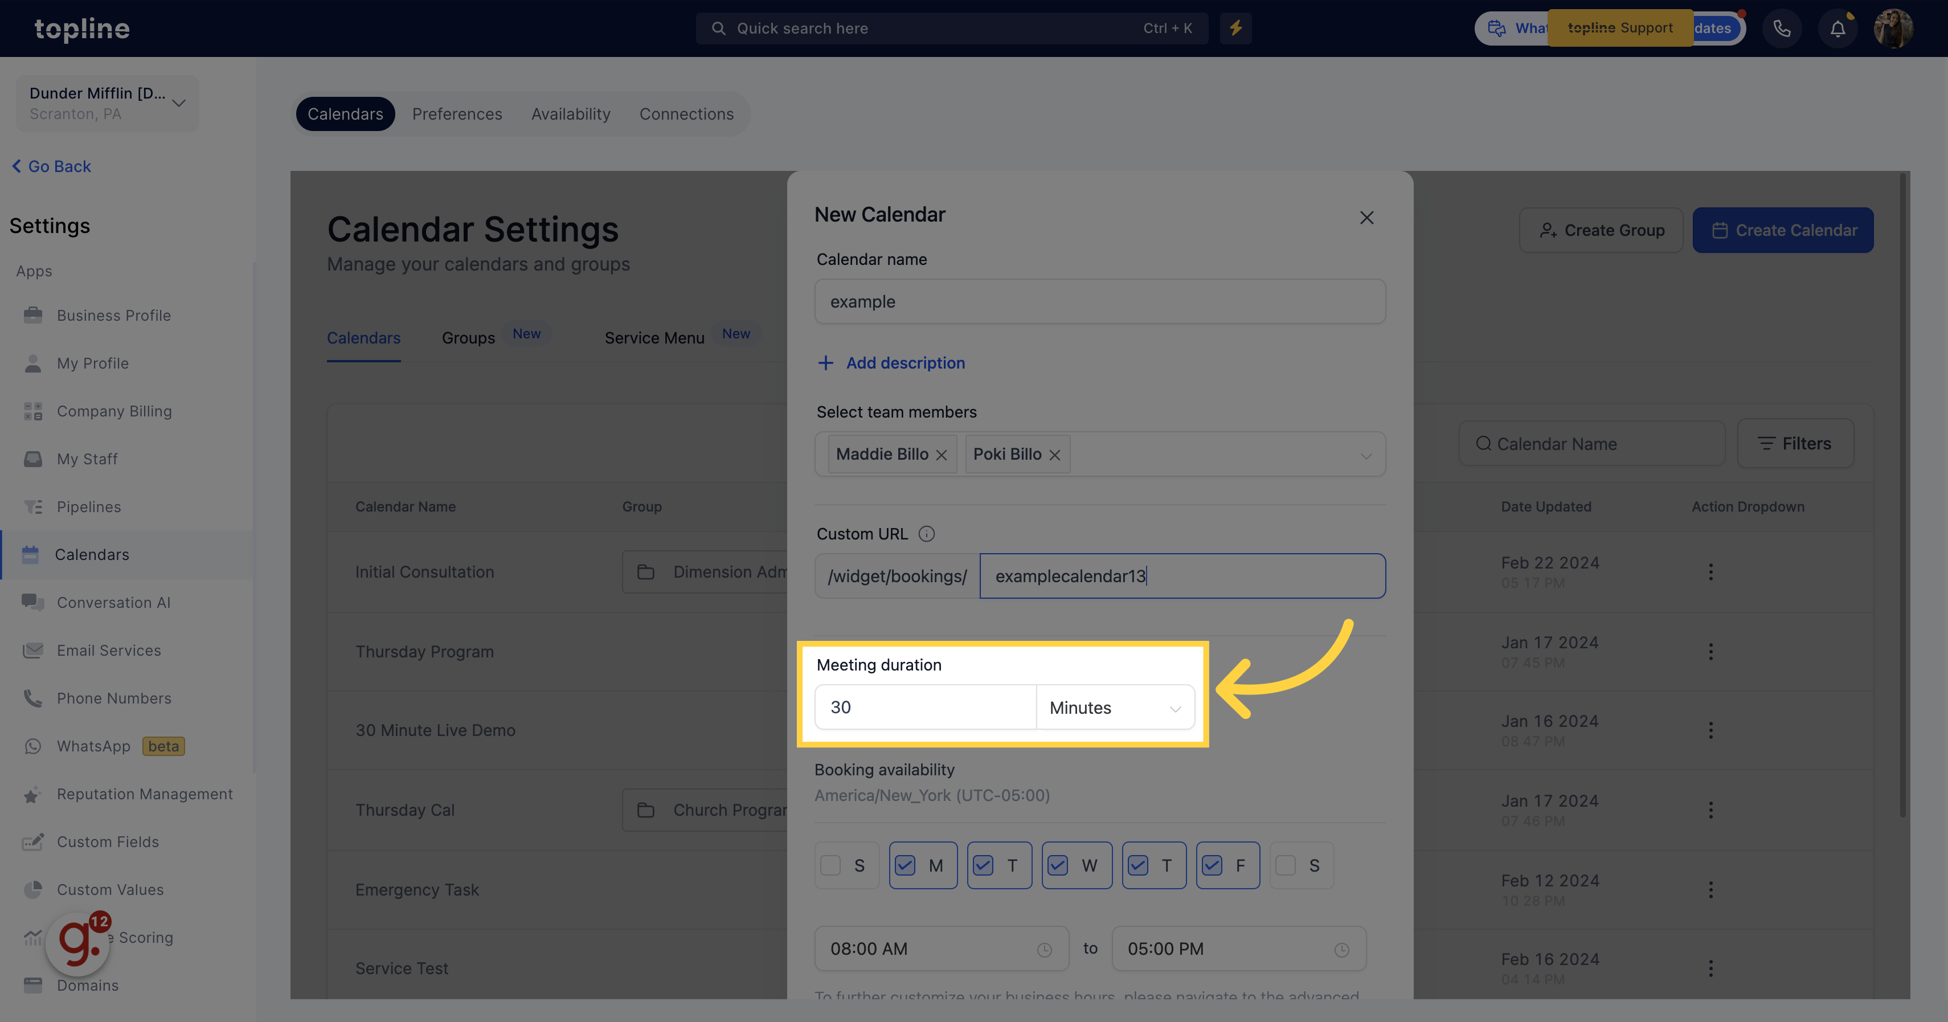Click the Conversation AI chat icon
Viewport: 1948px width, 1022px height.
point(32,602)
